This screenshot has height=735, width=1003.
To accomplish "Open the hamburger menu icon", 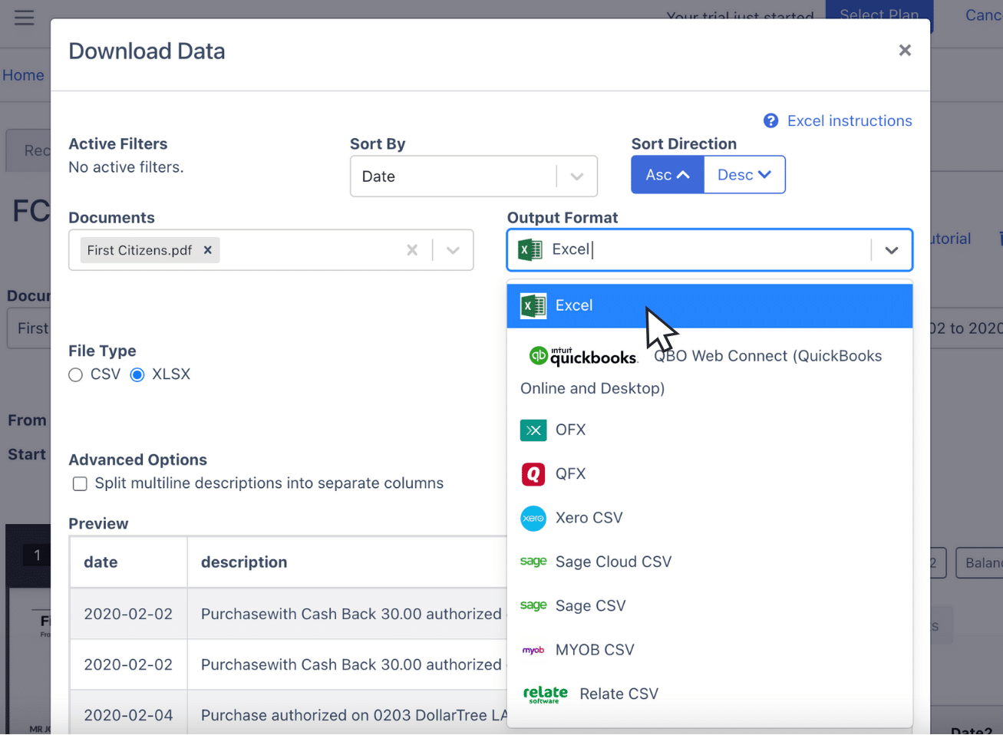I will pos(24,17).
